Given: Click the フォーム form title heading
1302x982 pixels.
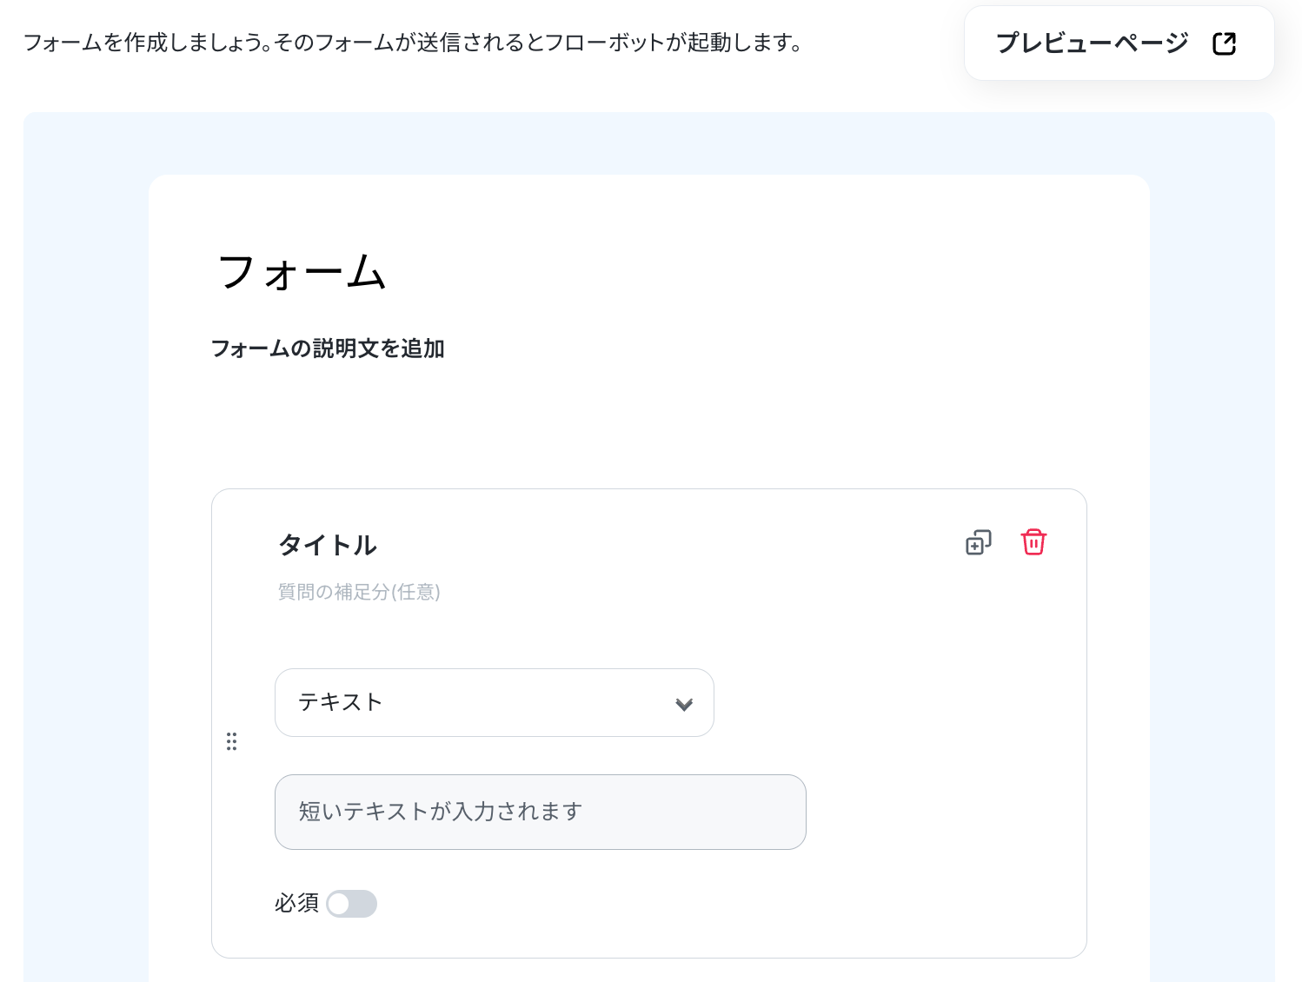Looking at the screenshot, I should coord(302,272).
